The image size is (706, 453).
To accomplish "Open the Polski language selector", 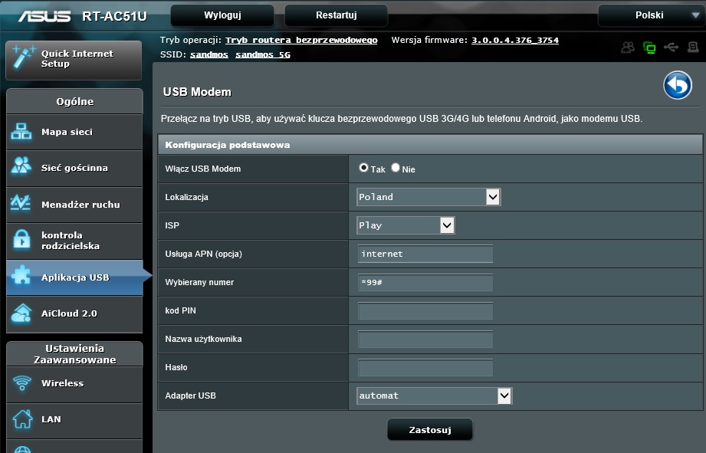I will coord(651,15).
